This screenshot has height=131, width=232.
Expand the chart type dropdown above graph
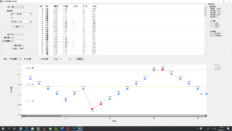tap(15, 59)
